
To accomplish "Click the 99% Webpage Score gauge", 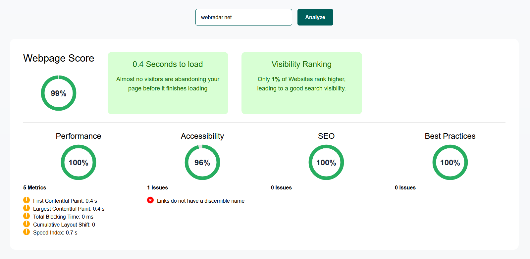I will [x=59, y=93].
